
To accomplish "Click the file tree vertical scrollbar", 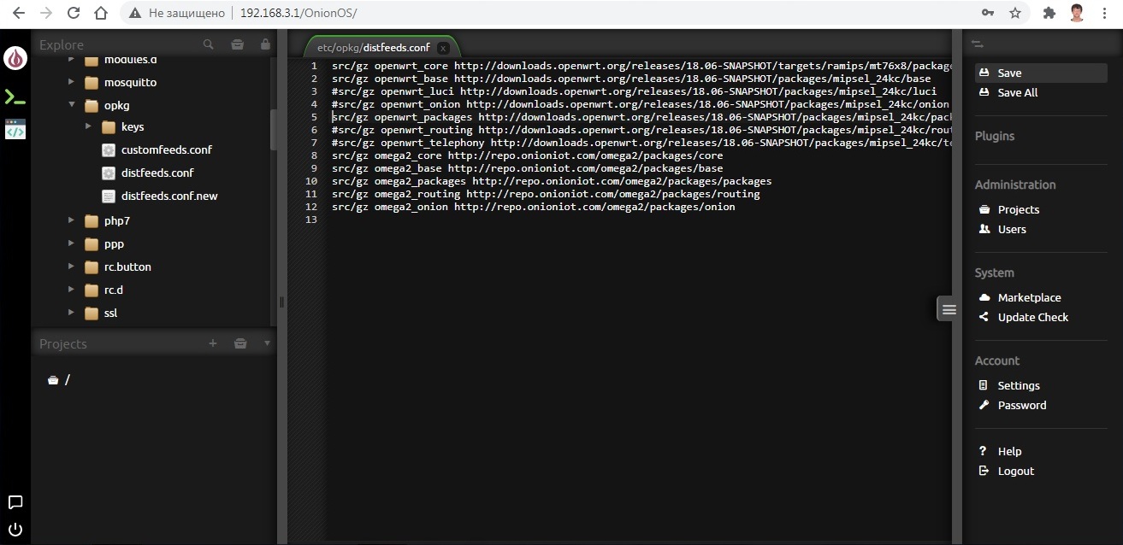I will (x=274, y=130).
